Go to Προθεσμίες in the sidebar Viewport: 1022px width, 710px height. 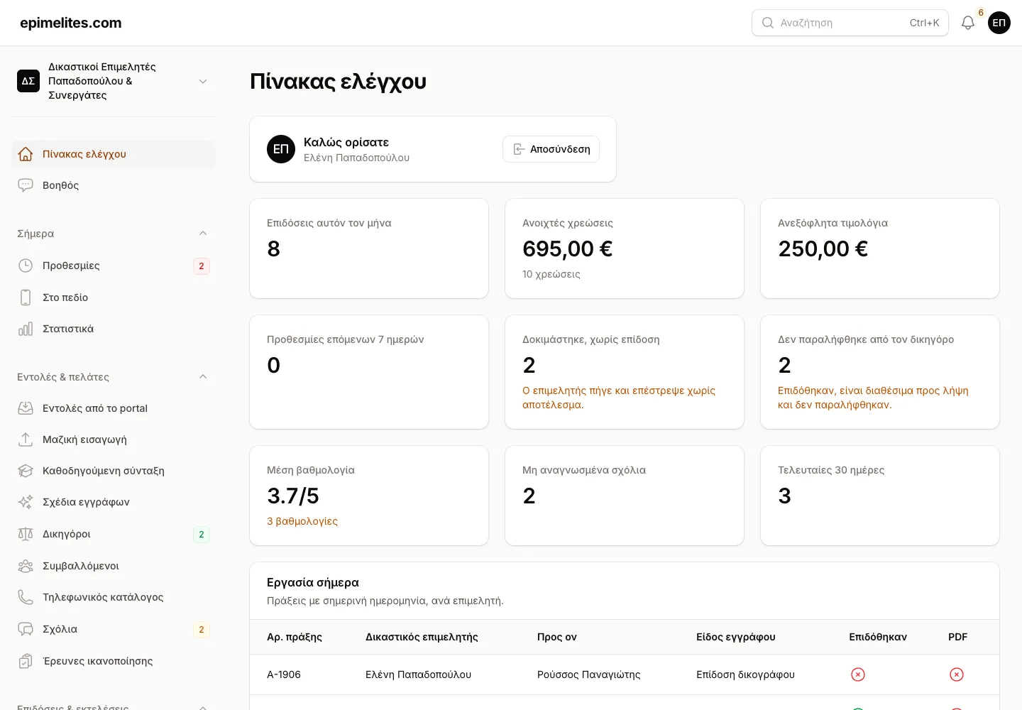click(114, 266)
